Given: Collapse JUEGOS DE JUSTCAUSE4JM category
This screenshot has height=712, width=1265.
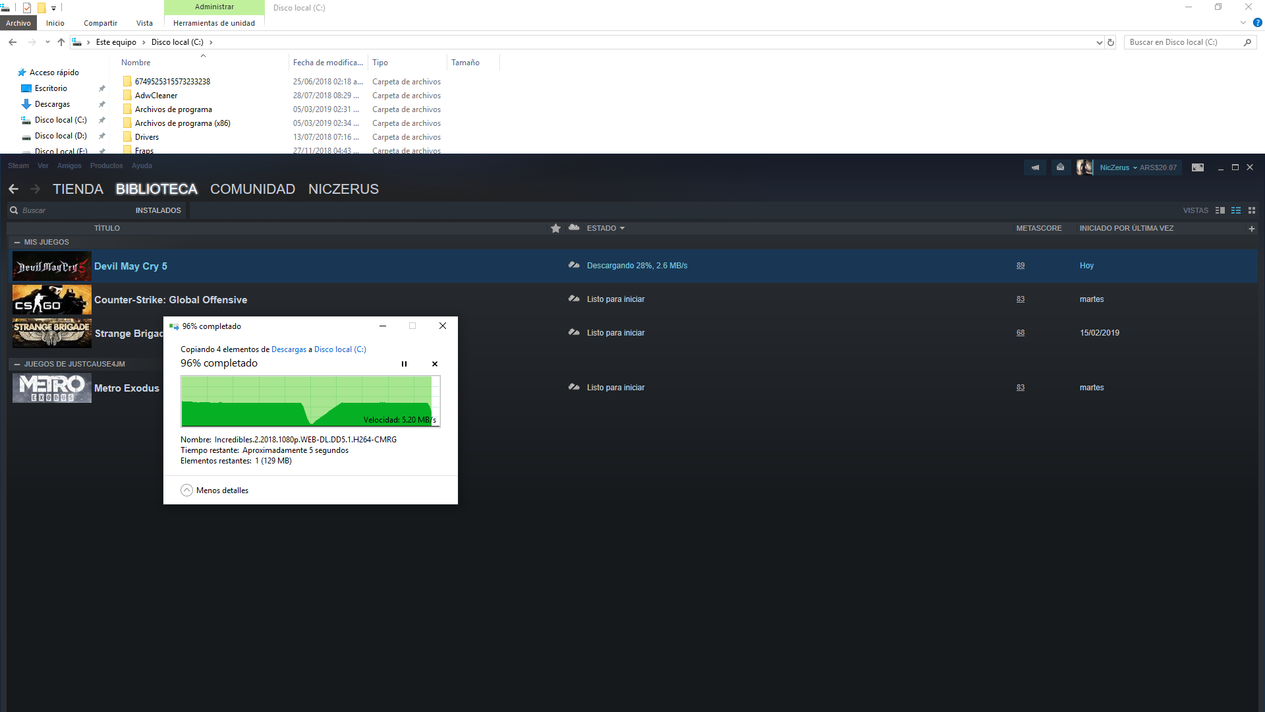Looking at the screenshot, I should [17, 364].
